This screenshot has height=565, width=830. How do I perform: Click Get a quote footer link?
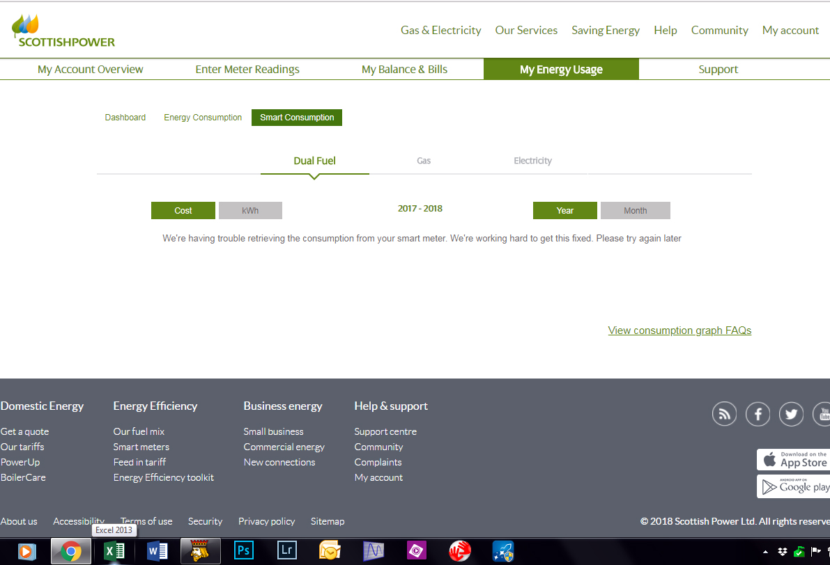point(24,431)
